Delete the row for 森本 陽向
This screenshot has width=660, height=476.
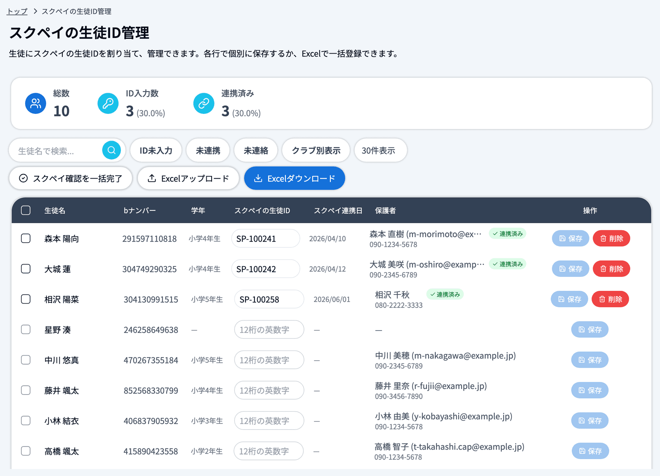coord(611,238)
